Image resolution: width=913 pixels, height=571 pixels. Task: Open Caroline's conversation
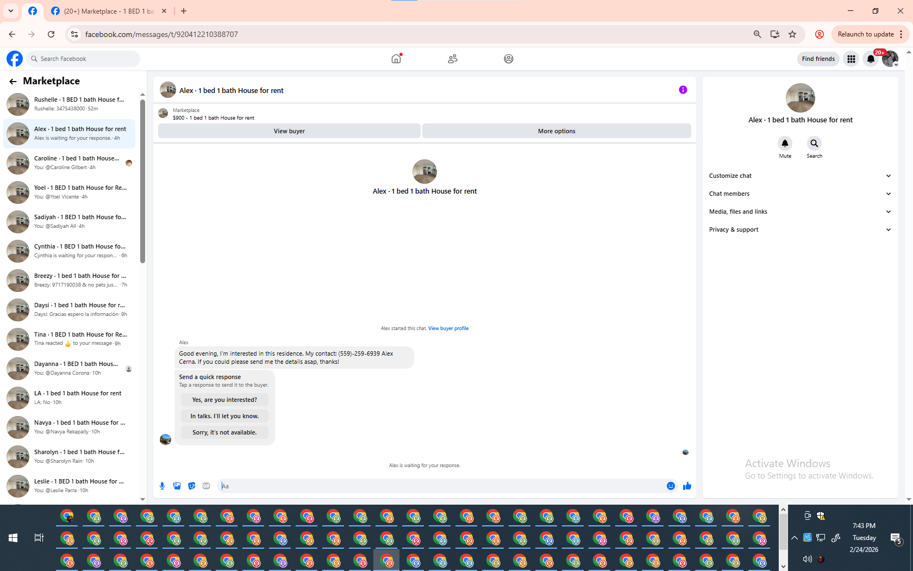point(70,163)
